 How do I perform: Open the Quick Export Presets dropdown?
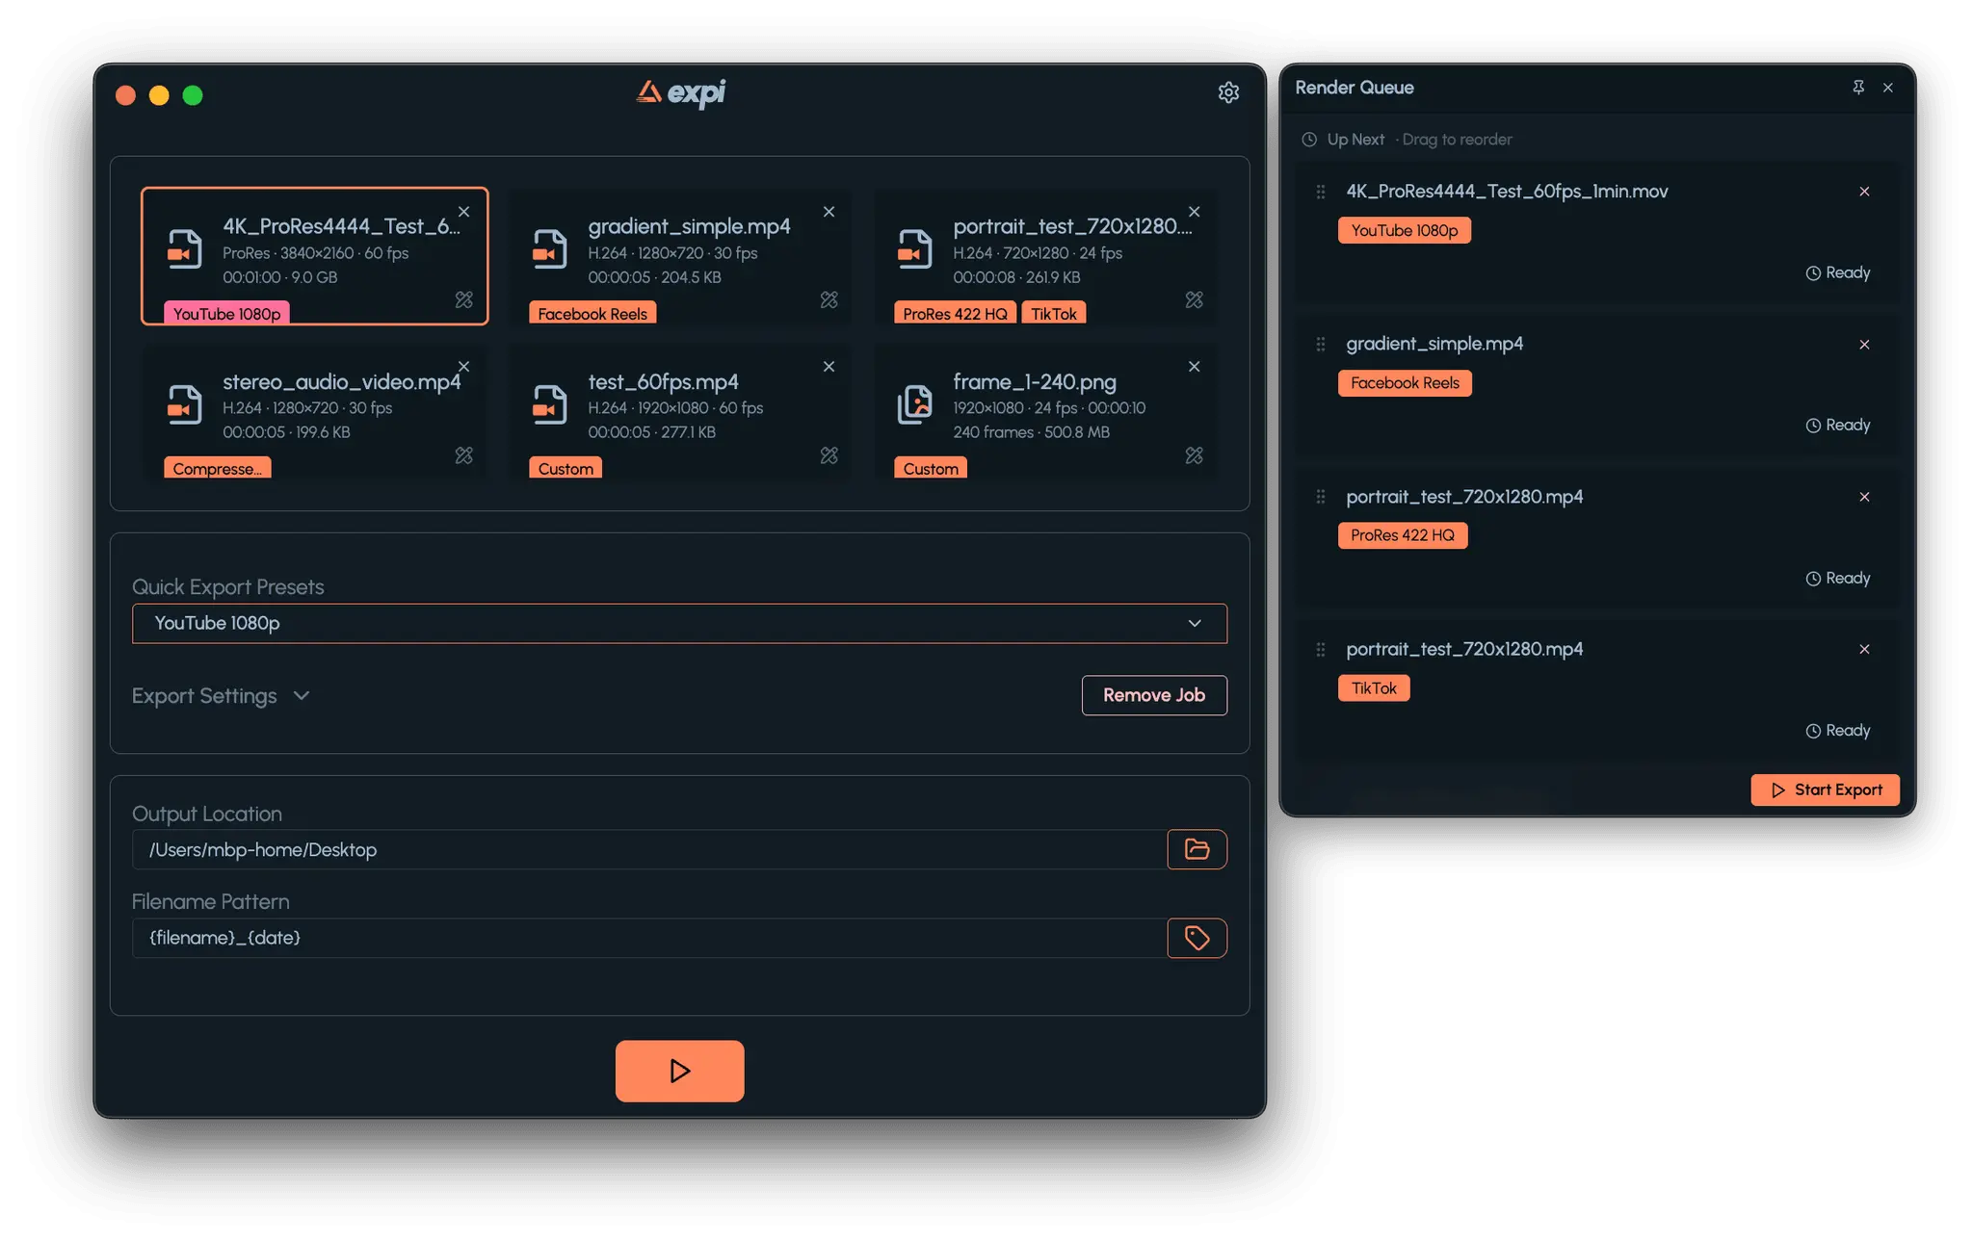679,624
